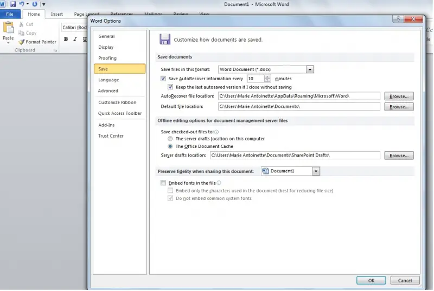Screen dimensions: 434x291
Task: Click the Paste clipboard icon
Action: 8,28
